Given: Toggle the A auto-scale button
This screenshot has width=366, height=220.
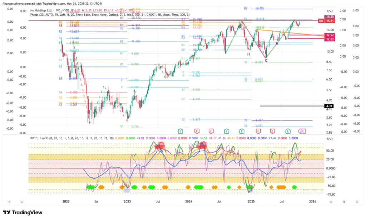Looking at the screenshot, I should [x=331, y=202].
